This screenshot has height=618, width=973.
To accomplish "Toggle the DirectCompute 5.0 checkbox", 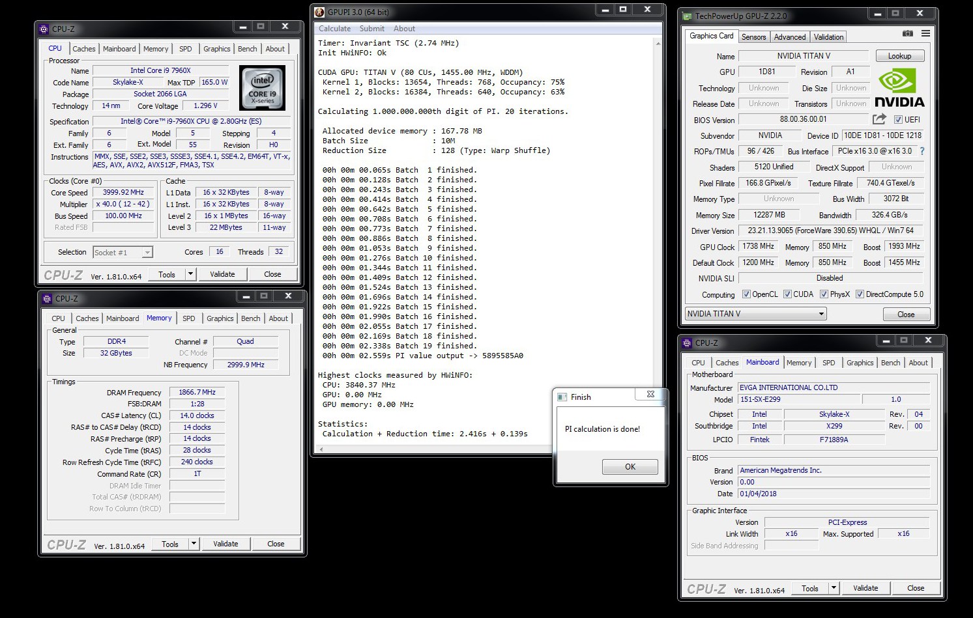I will [x=860, y=294].
